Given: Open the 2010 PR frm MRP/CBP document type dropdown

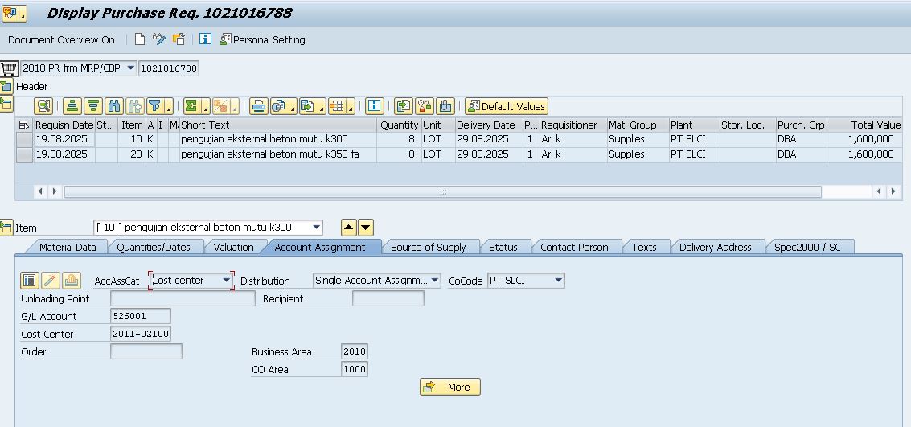Looking at the screenshot, I should pyautogui.click(x=131, y=68).
